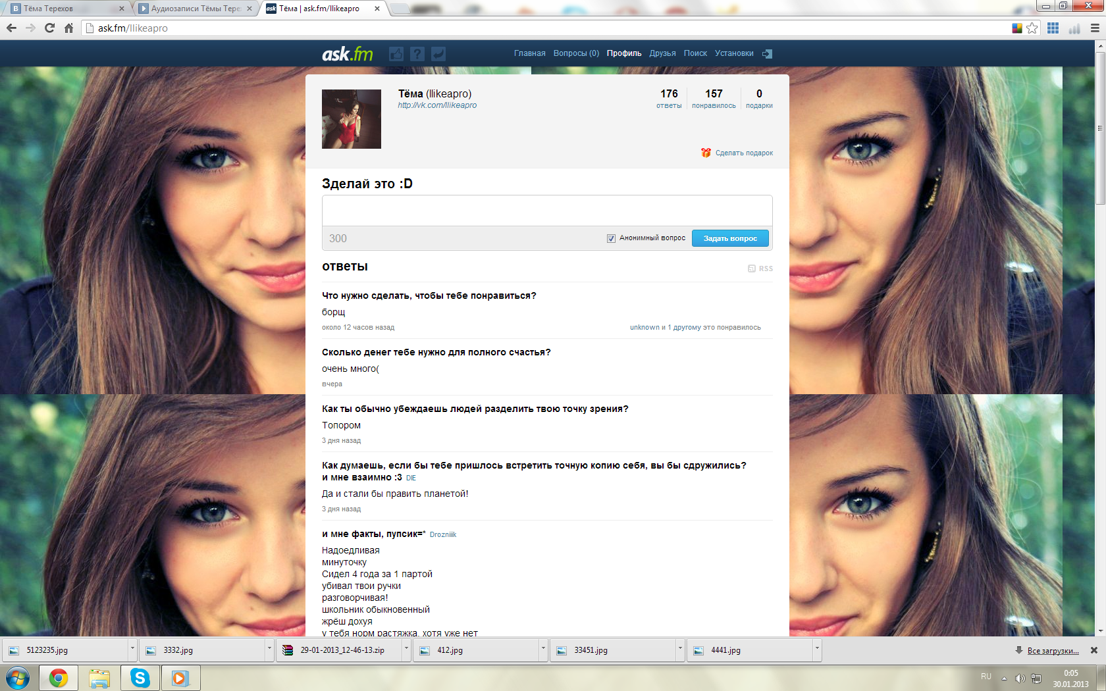Click the bar chart extension icon

click(1074, 28)
